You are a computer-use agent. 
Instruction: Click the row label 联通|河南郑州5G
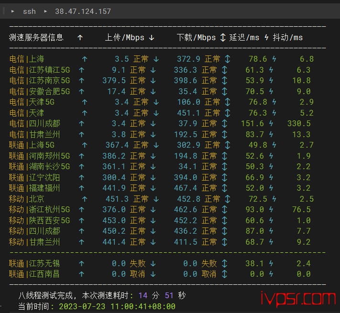pyautogui.click(x=40, y=156)
